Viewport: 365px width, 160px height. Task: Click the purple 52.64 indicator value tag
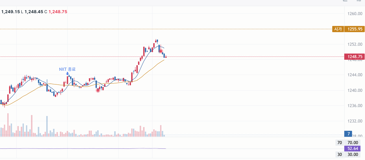352,149
